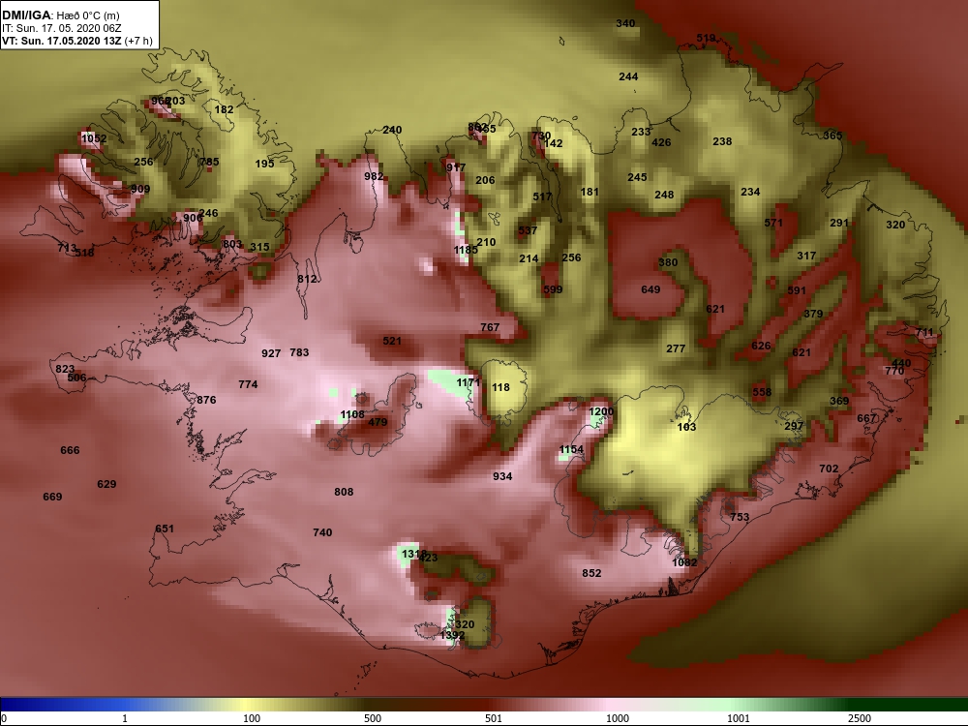The width and height of the screenshot is (968, 726).
Task: Click the map value '118'
Action: [x=500, y=388]
